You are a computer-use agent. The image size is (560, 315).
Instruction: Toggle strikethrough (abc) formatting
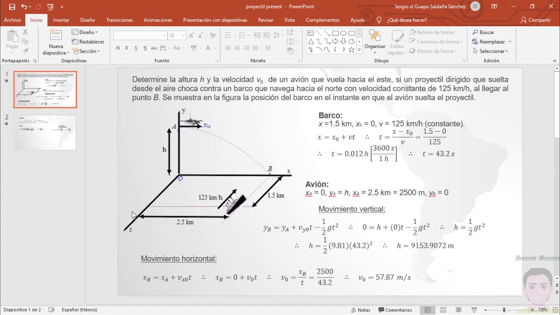click(x=154, y=48)
